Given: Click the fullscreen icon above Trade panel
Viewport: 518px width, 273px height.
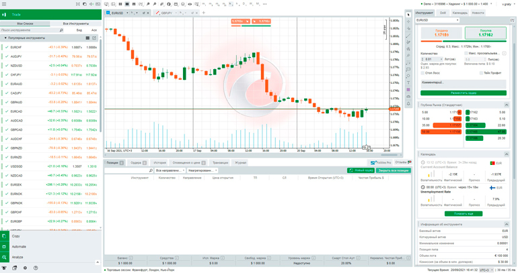Looking at the screenshot, I should click(x=77, y=4).
